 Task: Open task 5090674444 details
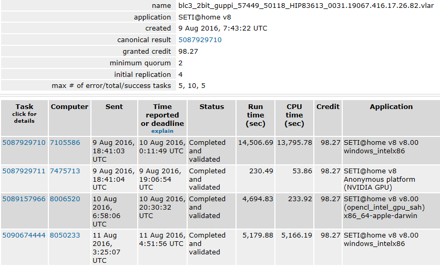tap(24, 235)
